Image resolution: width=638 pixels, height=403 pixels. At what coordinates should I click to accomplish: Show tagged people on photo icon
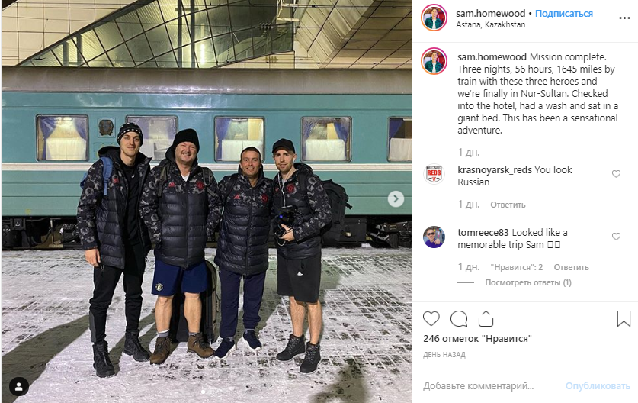coord(19,387)
